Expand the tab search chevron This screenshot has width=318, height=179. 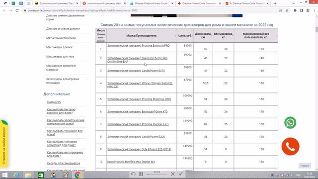click(294, 3)
